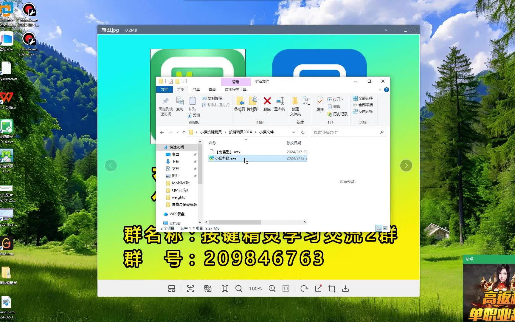
Task: Open the 打开 dropdown in ribbon
Action: 336,99
